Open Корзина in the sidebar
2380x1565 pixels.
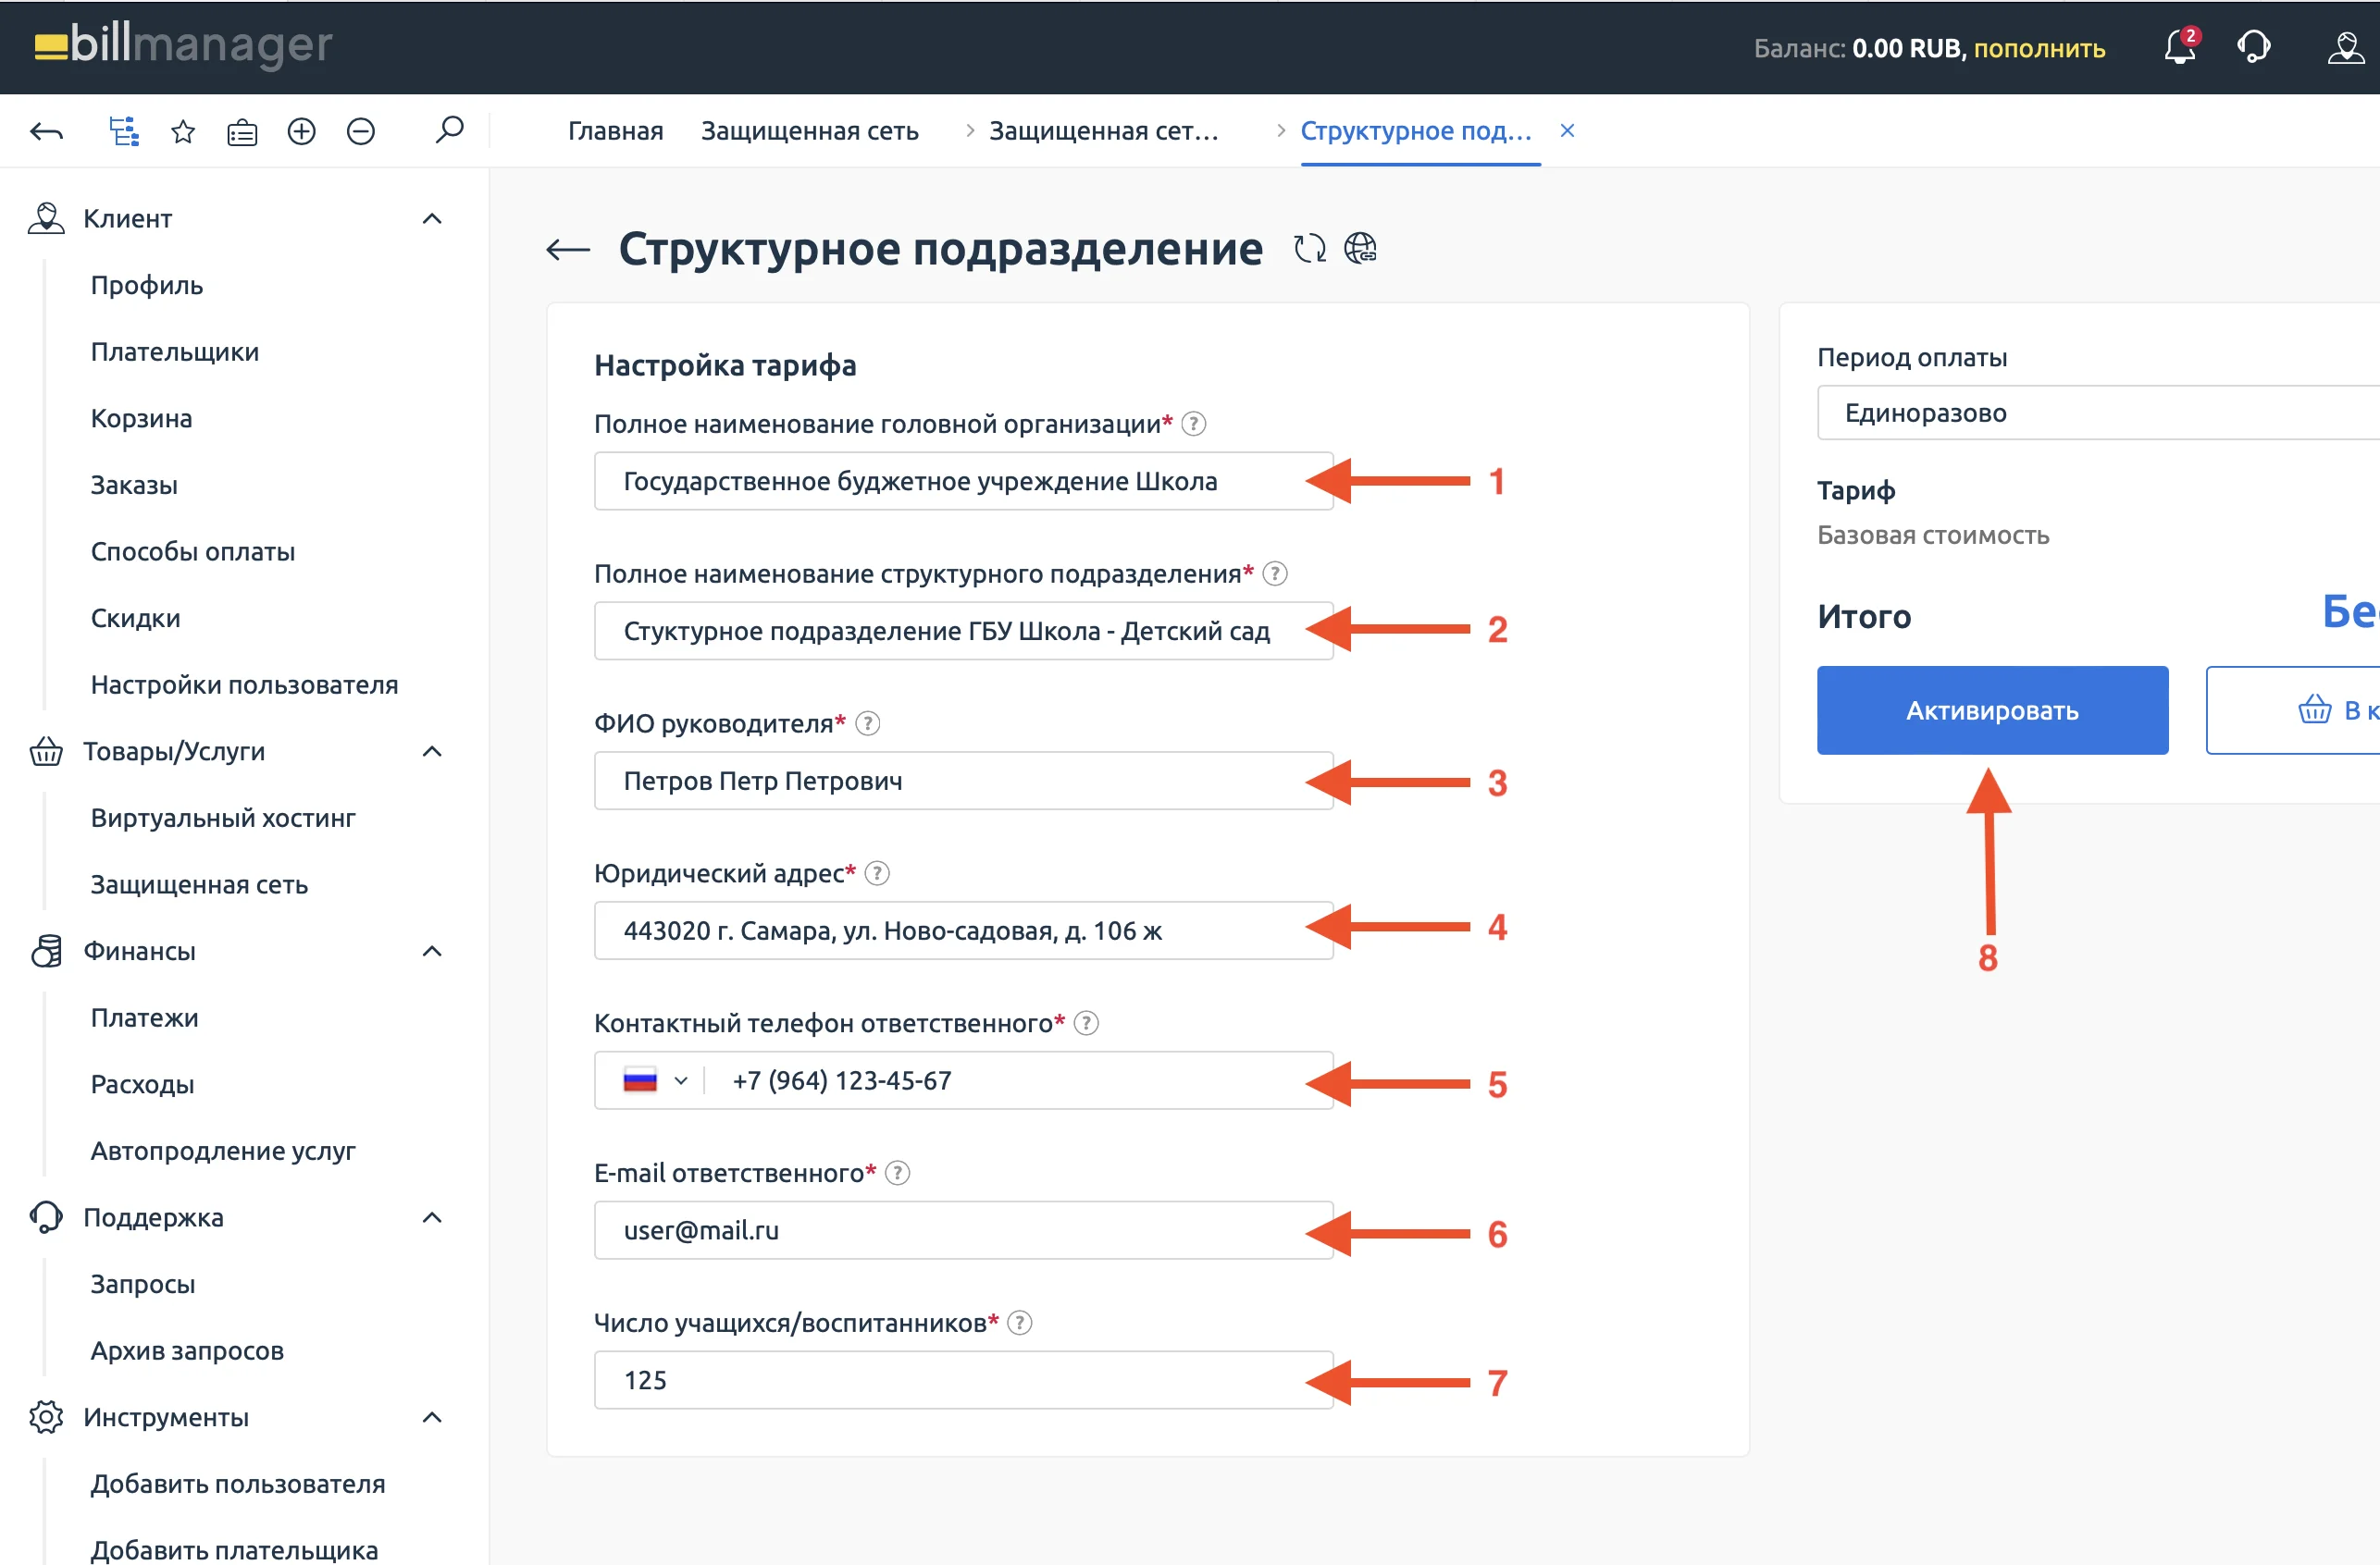(x=141, y=418)
